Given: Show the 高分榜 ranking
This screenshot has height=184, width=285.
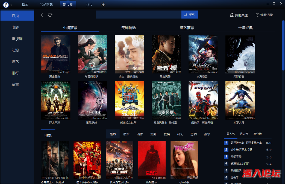Looking at the screenshot, I should click(x=258, y=134).
